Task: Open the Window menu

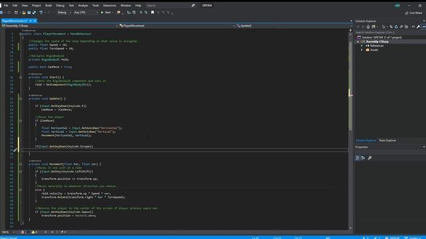Action: click(x=126, y=5)
